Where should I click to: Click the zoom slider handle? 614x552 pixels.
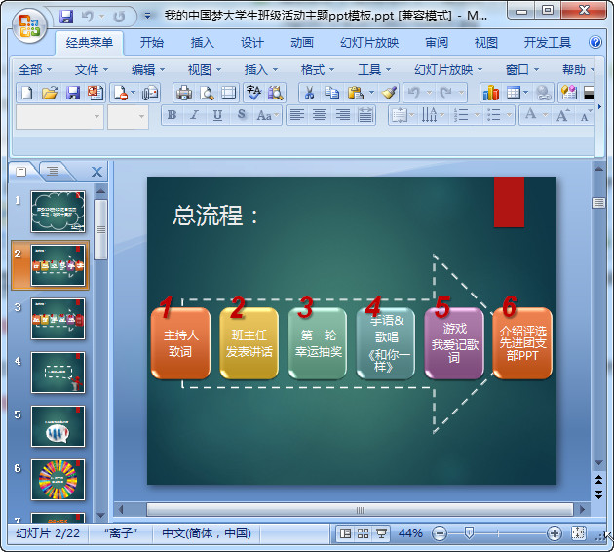pyautogui.click(x=469, y=532)
